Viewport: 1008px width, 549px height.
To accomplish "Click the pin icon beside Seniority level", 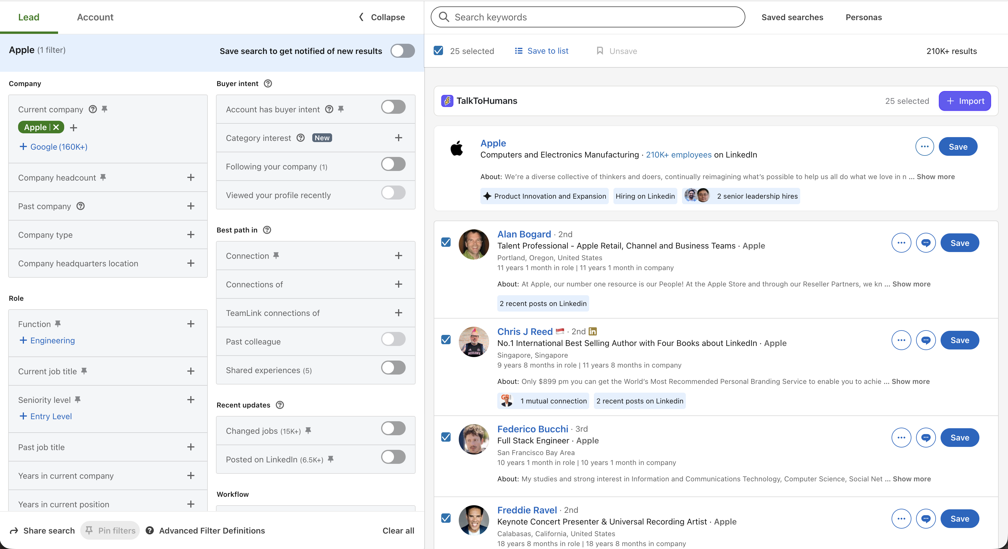I will click(77, 399).
